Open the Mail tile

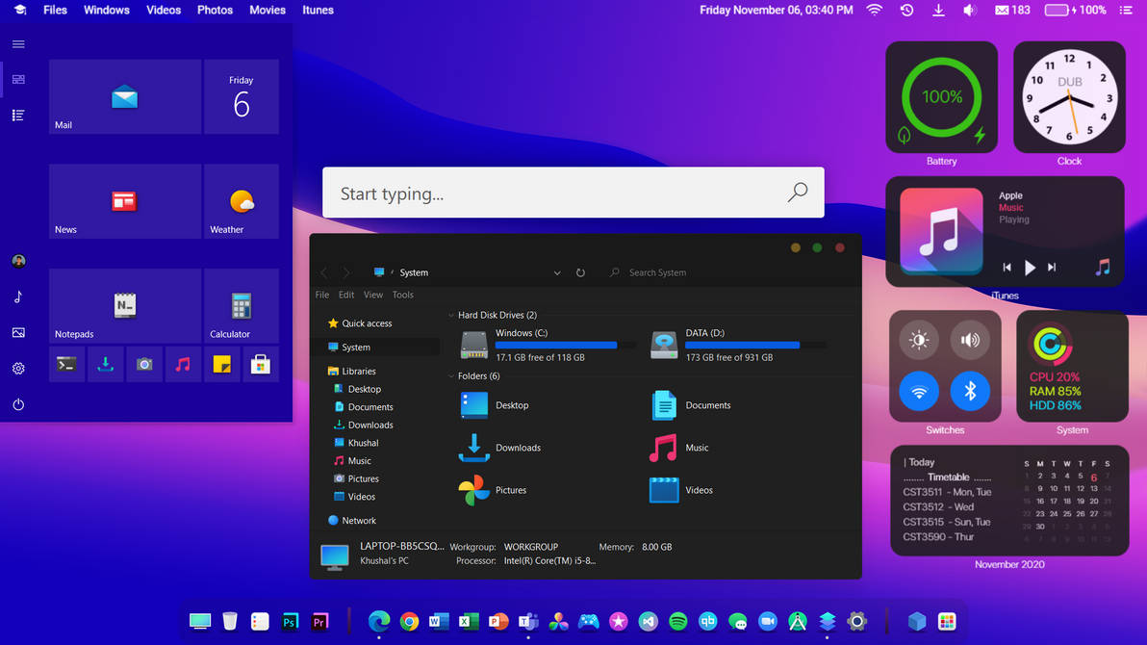(125, 96)
